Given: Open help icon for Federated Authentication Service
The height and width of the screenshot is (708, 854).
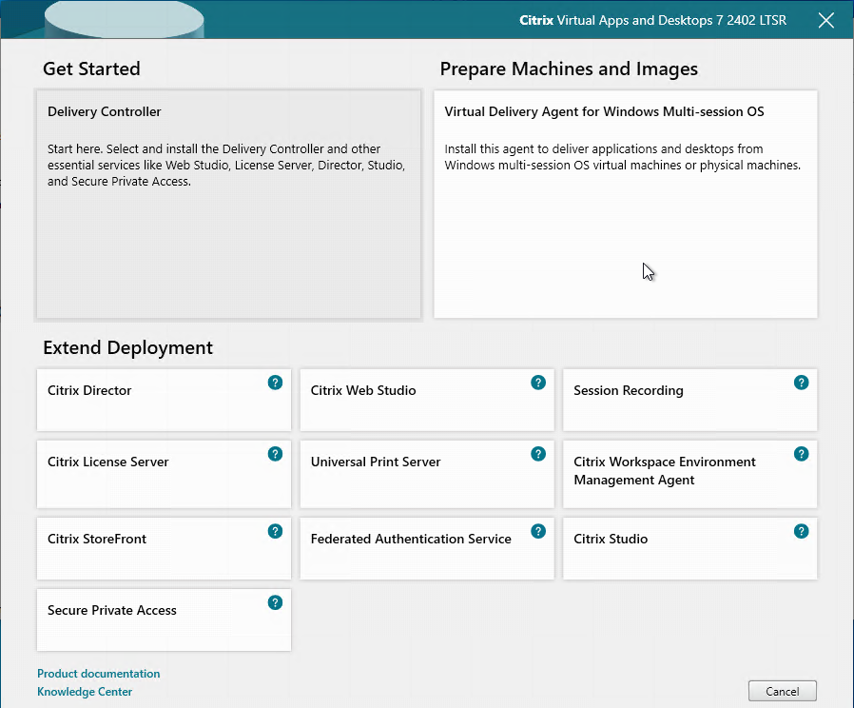Looking at the screenshot, I should (x=538, y=531).
